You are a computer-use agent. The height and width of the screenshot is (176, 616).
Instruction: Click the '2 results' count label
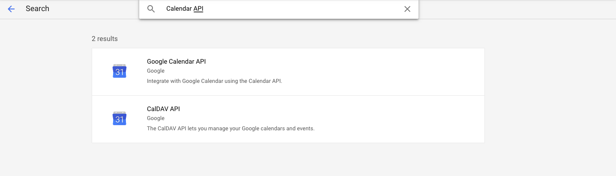tap(105, 39)
